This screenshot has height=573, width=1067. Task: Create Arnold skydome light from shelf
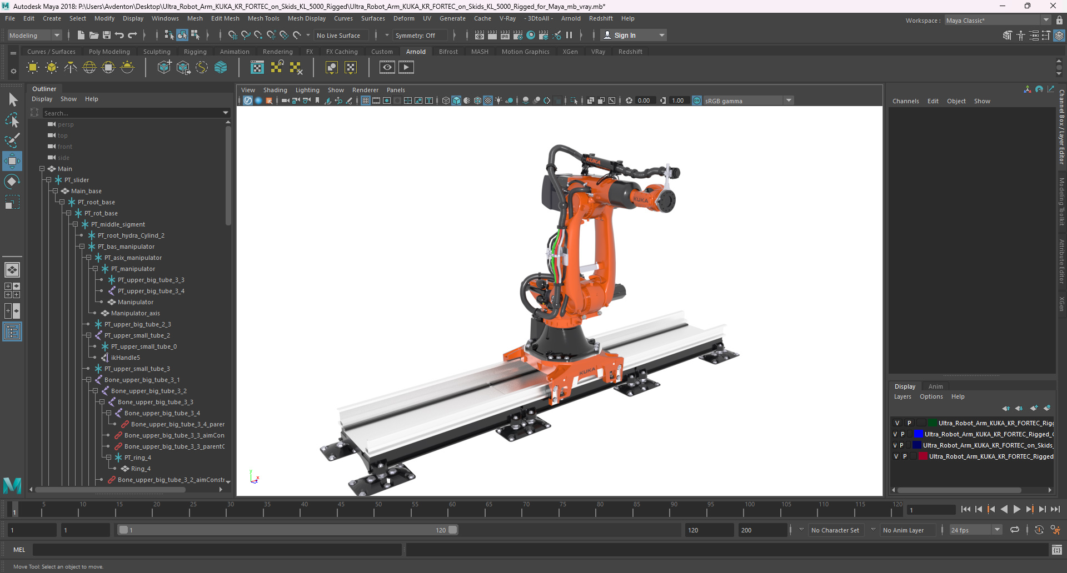pyautogui.click(x=89, y=68)
